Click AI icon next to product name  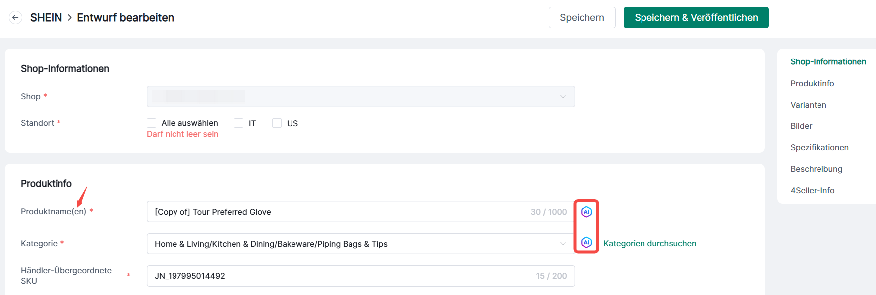(586, 212)
